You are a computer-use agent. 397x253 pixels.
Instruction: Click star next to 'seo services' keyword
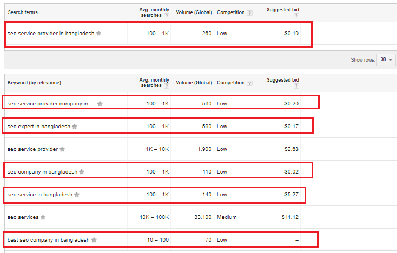coord(43,217)
